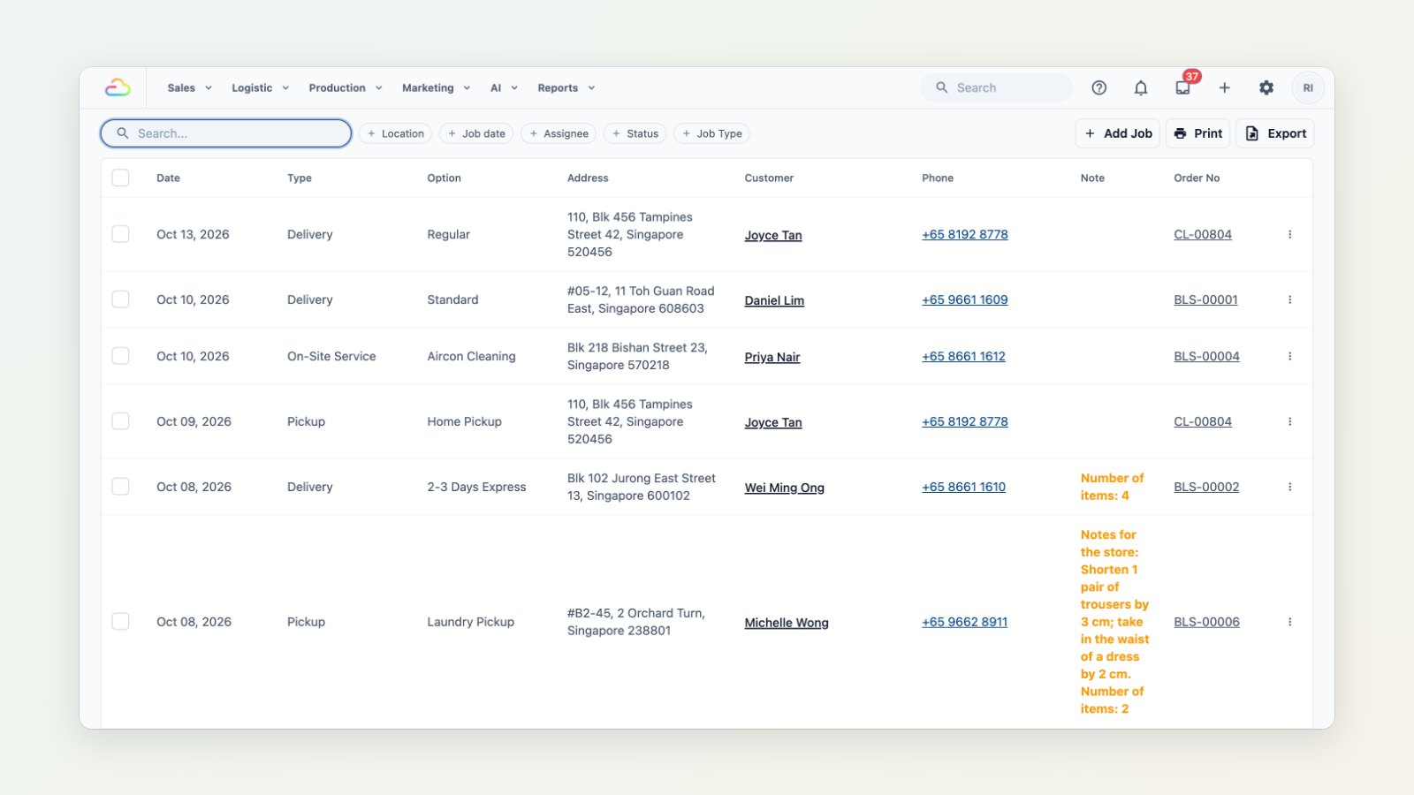Open the Marketing menu
The height and width of the screenshot is (795, 1414).
tap(436, 87)
